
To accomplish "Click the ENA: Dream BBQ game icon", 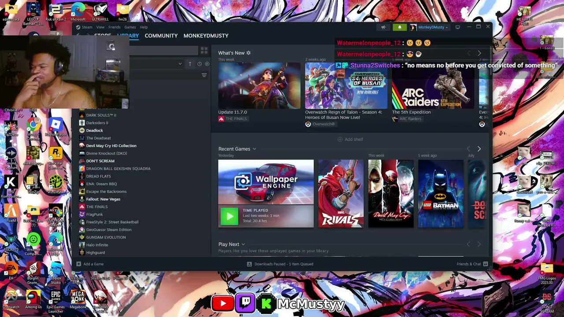I will click(x=82, y=184).
